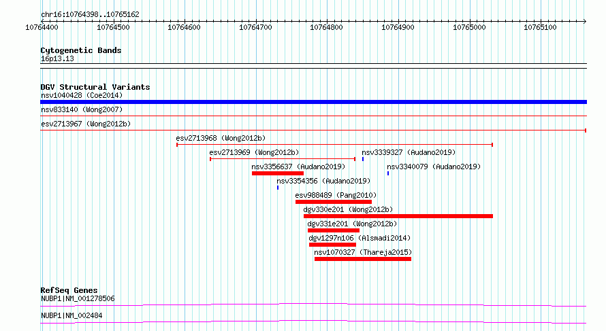606x331 pixels.
Task: Open NUBP1|NM_002484 gene label
Action: click(x=71, y=315)
